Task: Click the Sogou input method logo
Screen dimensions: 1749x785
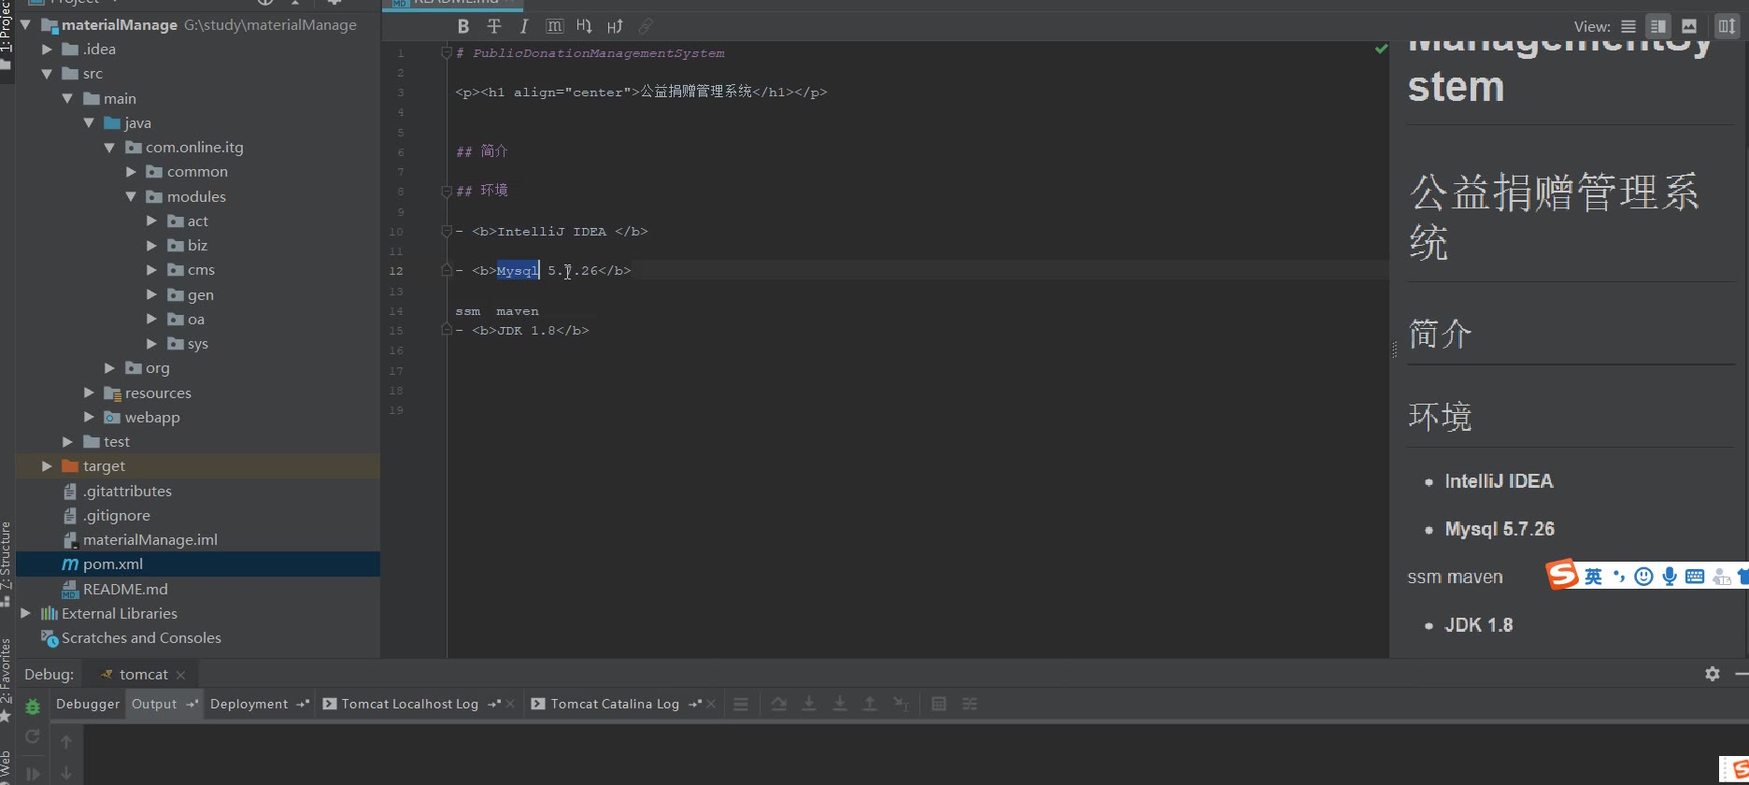Action: [x=1561, y=575]
